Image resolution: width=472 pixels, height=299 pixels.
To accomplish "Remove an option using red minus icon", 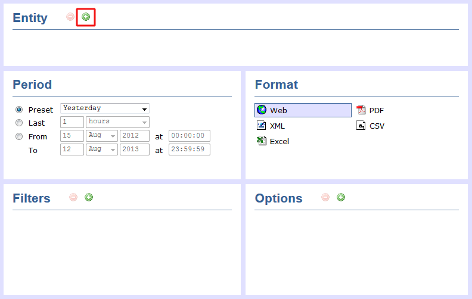I will (x=325, y=197).
